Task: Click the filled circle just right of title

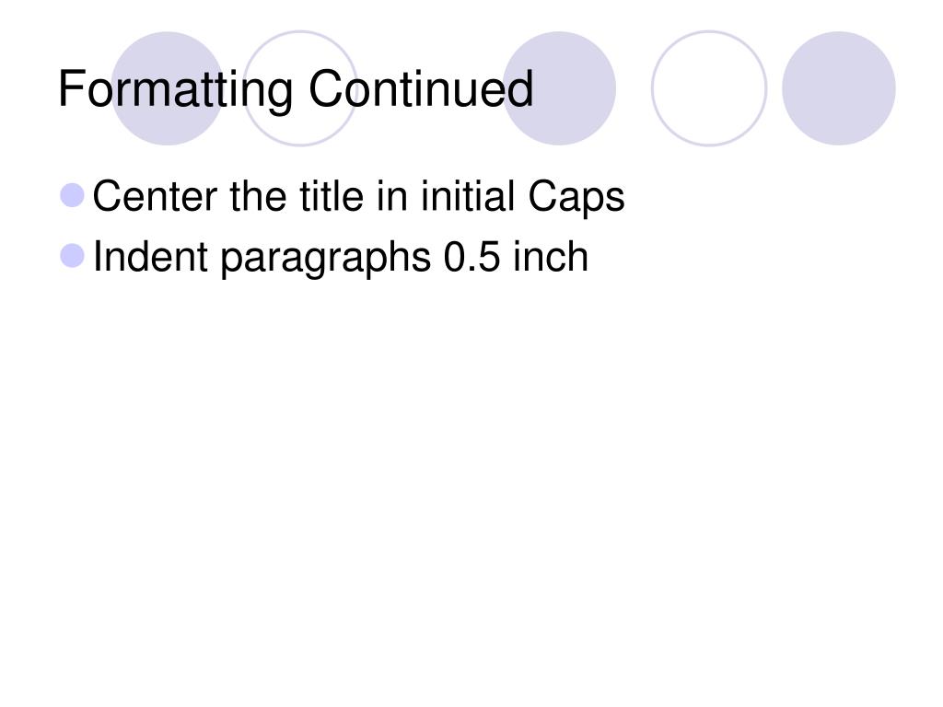Action: (x=559, y=88)
